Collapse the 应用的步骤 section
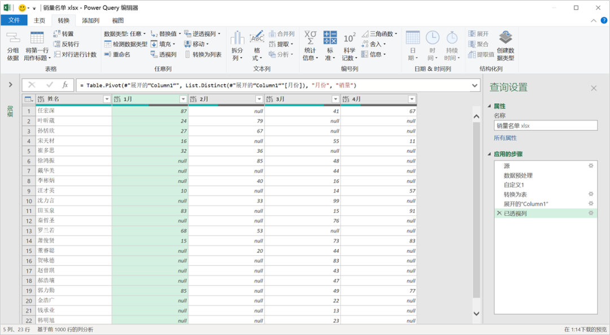The image size is (610, 335). [x=489, y=154]
